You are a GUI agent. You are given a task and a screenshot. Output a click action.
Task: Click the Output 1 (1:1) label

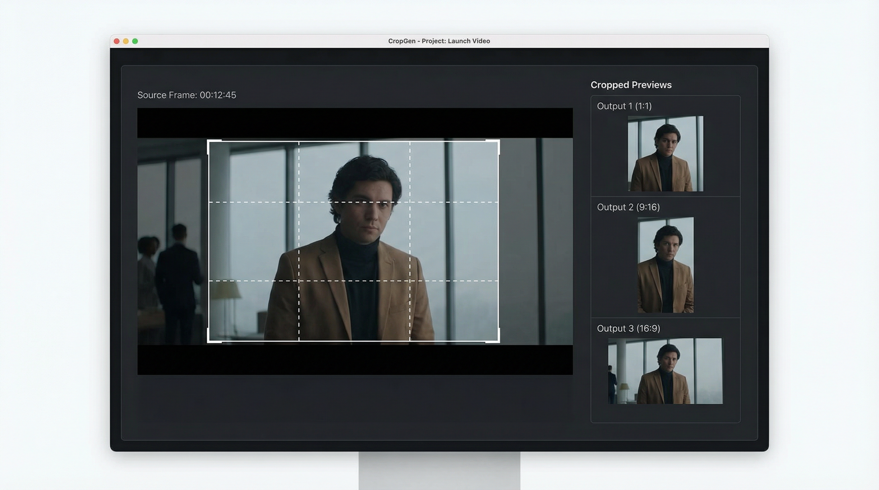624,106
